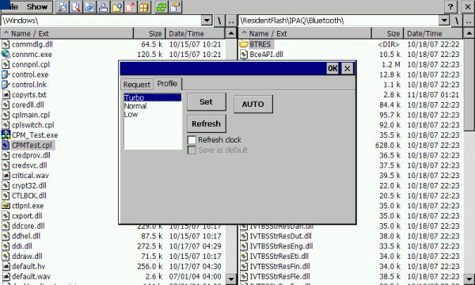Sort left pane by Size column header

point(150,33)
